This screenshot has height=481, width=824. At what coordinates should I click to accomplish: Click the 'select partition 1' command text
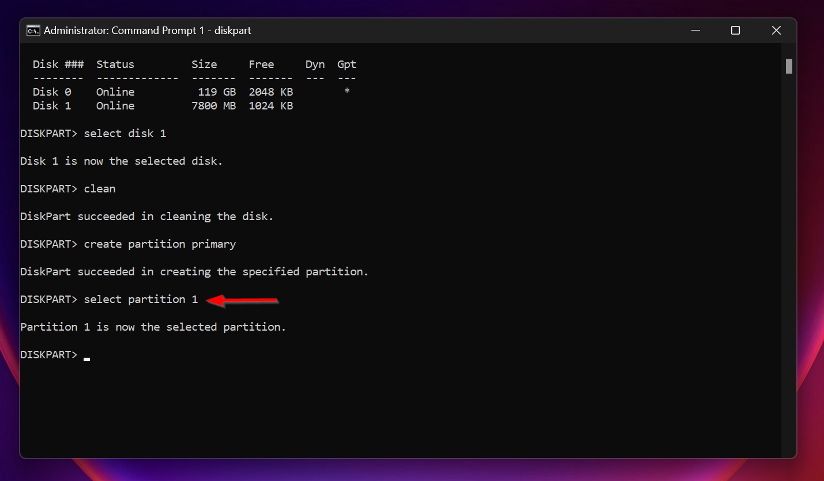[141, 300]
